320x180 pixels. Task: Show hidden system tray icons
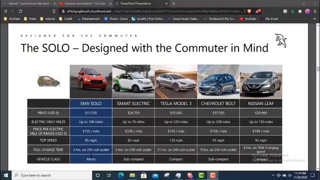(x=273, y=175)
